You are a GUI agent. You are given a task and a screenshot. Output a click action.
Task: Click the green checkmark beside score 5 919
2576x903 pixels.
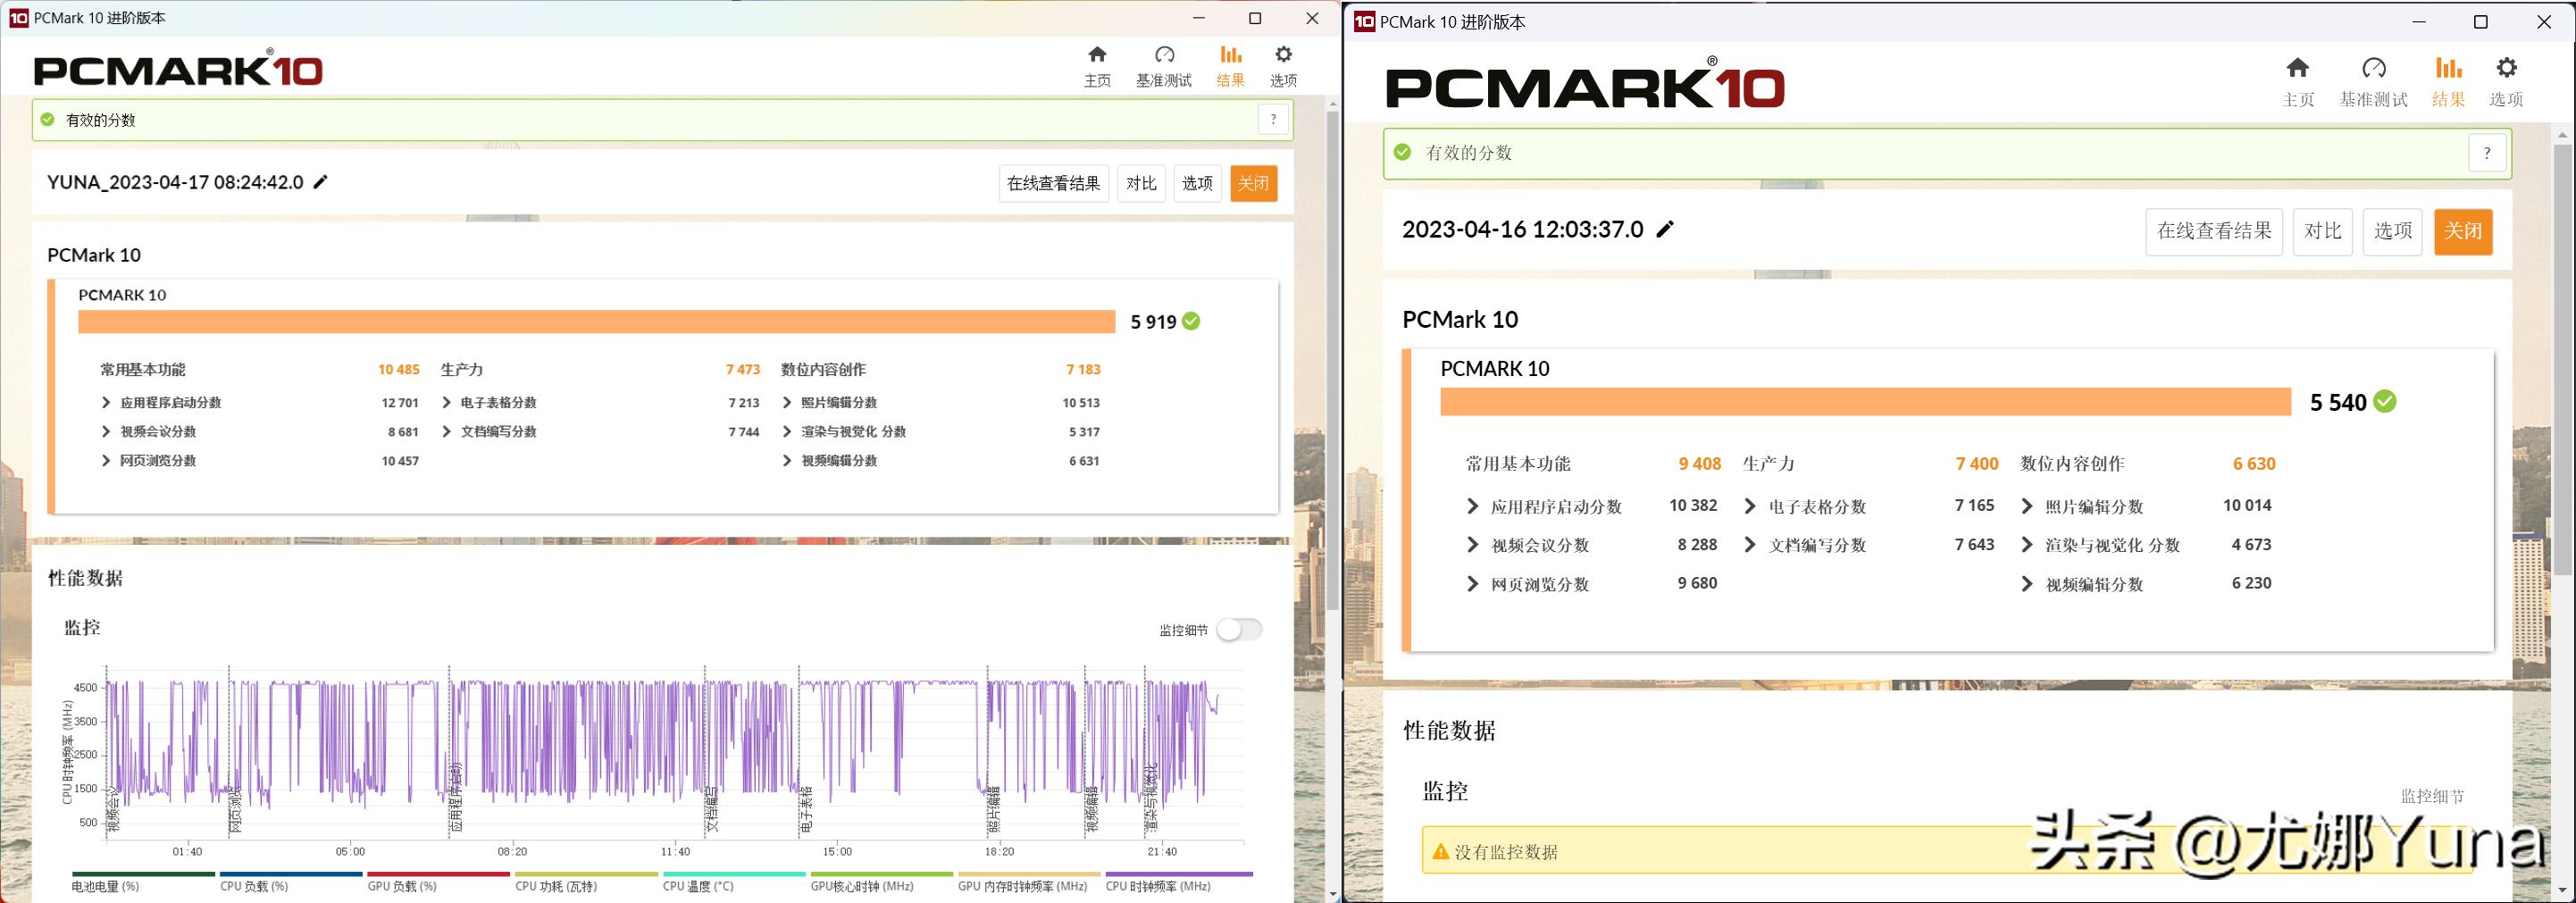point(1189,321)
